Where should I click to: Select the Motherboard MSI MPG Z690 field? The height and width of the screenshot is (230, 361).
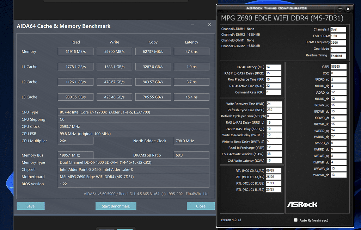[x=134, y=177]
